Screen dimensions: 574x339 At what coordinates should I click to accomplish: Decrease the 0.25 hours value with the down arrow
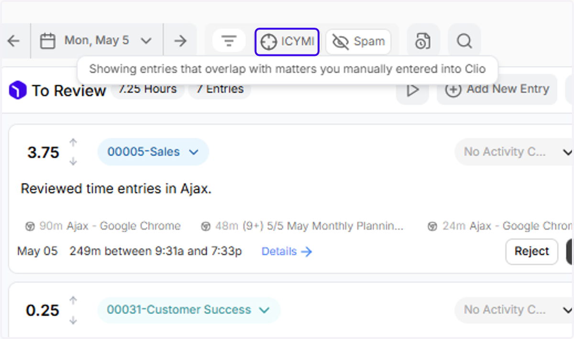coord(73,320)
